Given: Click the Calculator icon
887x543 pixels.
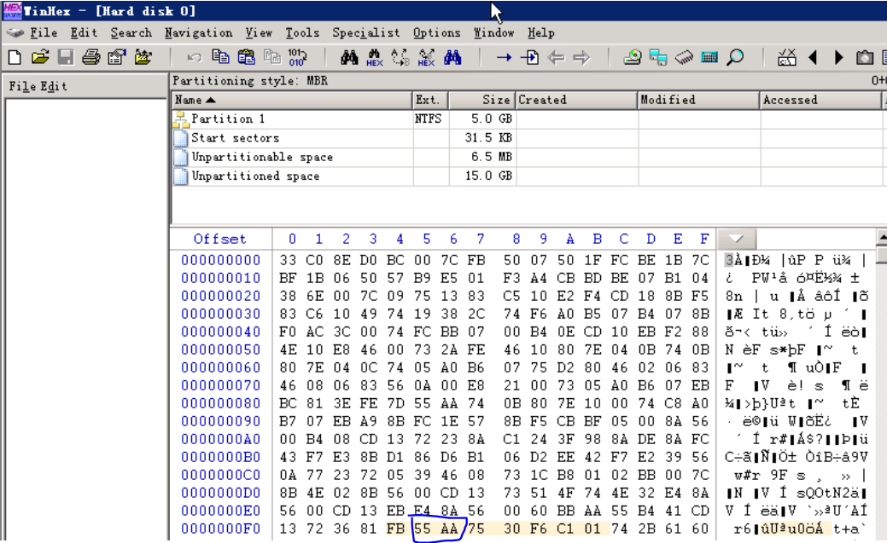Looking at the screenshot, I should (709, 57).
